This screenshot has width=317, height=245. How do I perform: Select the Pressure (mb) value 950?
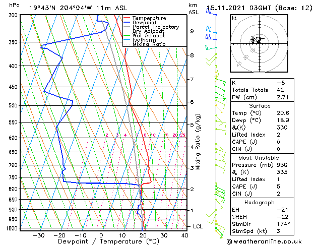point(282,165)
